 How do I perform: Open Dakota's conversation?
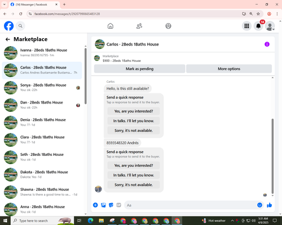click(x=42, y=174)
